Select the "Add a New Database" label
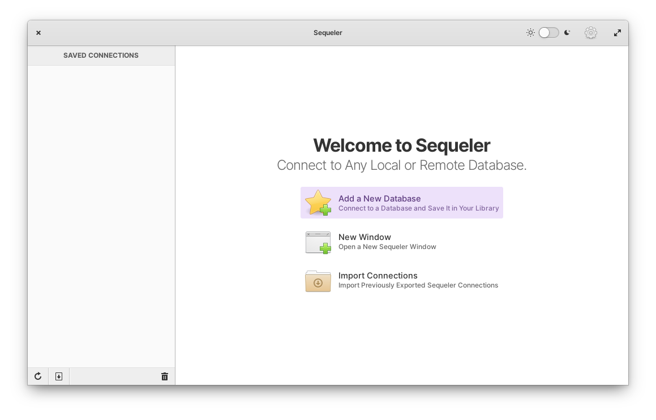The width and height of the screenshot is (656, 420). (379, 199)
